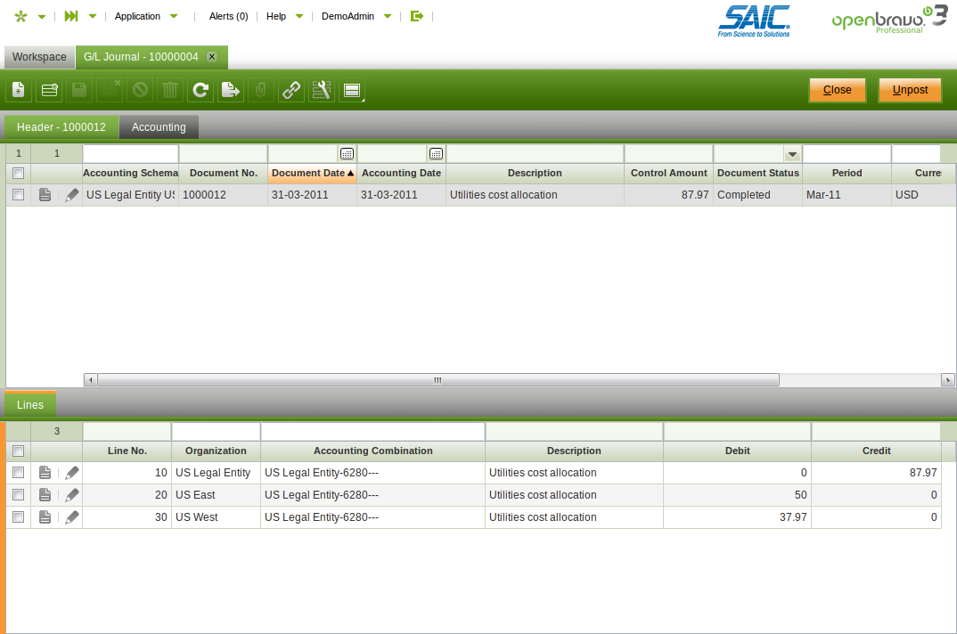Click the personalization wrench icon

point(322,90)
